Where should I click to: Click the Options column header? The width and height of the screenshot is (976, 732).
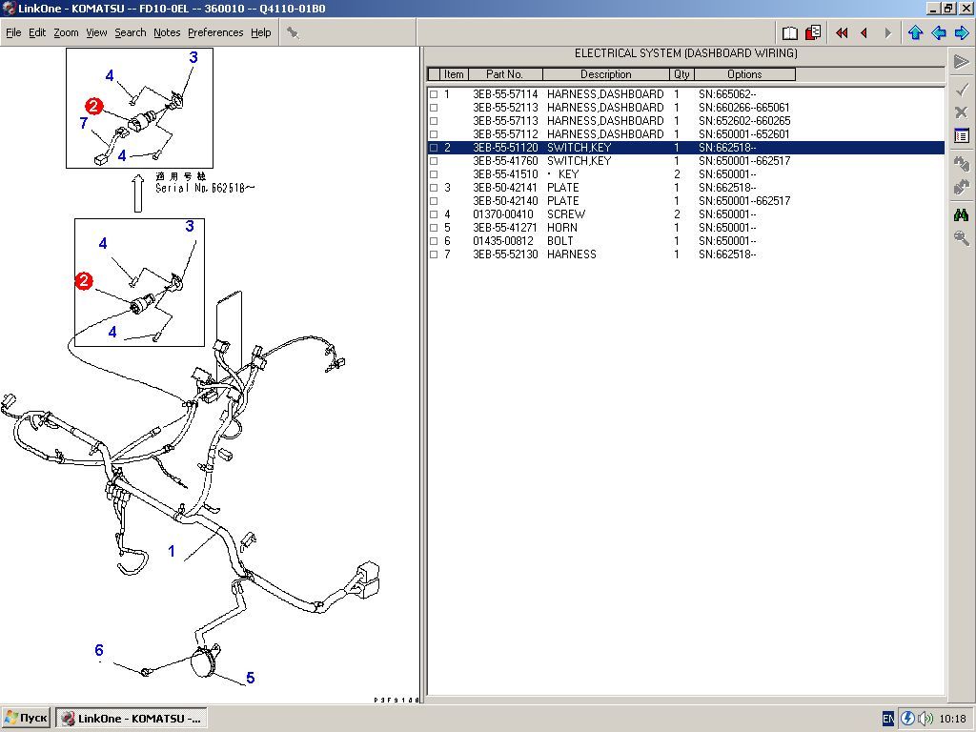744,74
